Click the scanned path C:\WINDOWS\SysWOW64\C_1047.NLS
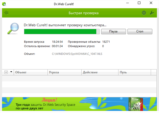159x113 pixels. pyautogui.click(x=77, y=54)
